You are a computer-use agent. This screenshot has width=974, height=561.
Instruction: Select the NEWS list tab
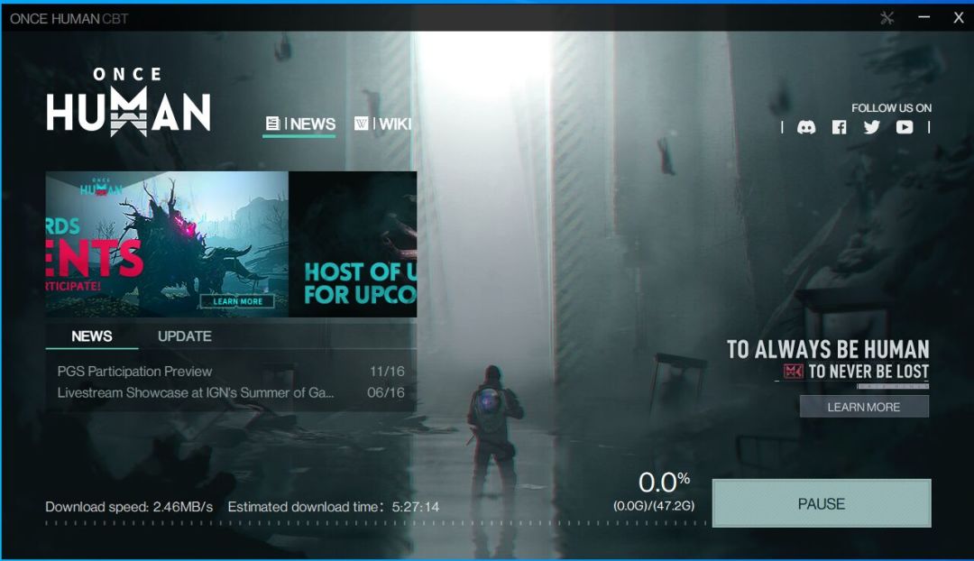coord(92,336)
